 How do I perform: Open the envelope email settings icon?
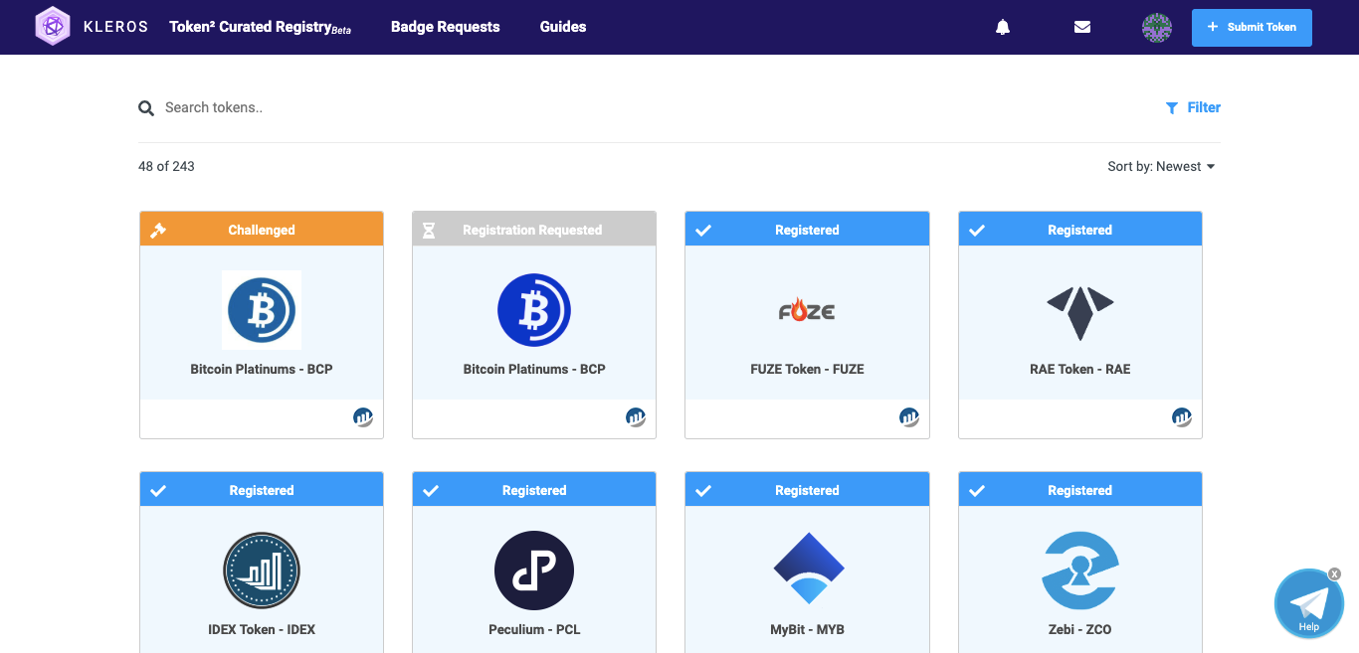tap(1082, 27)
